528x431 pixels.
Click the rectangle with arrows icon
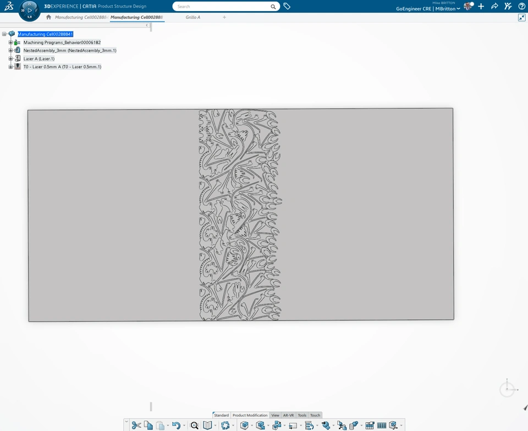293,426
